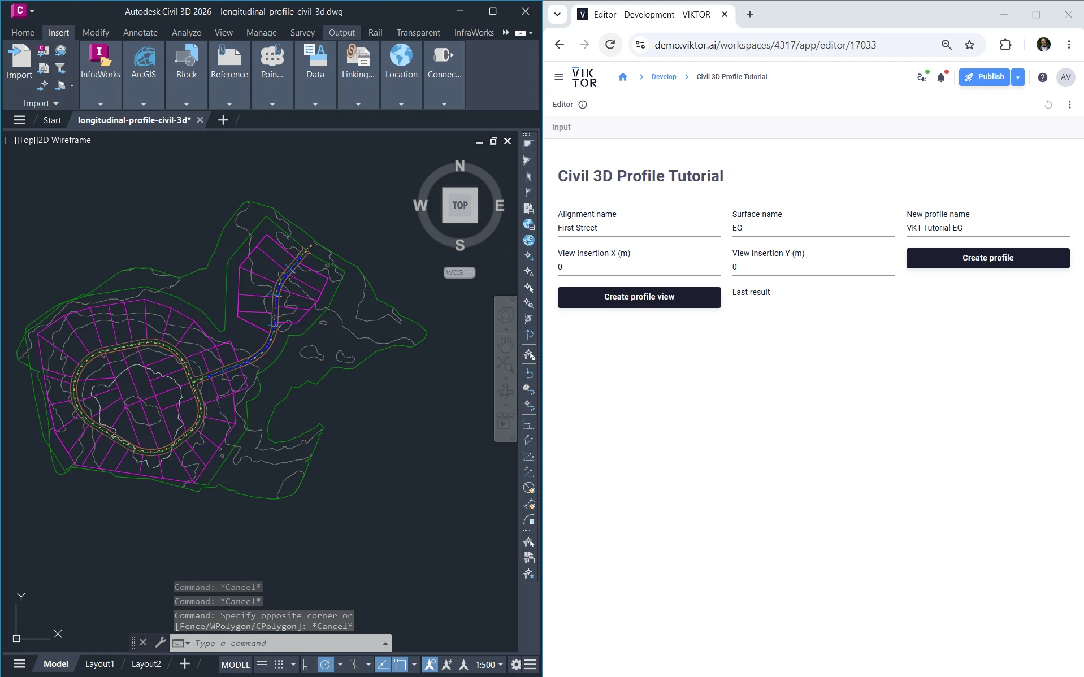The width and height of the screenshot is (1084, 677).
Task: Toggle snap mode dotted grid in status bar
Action: [279, 664]
